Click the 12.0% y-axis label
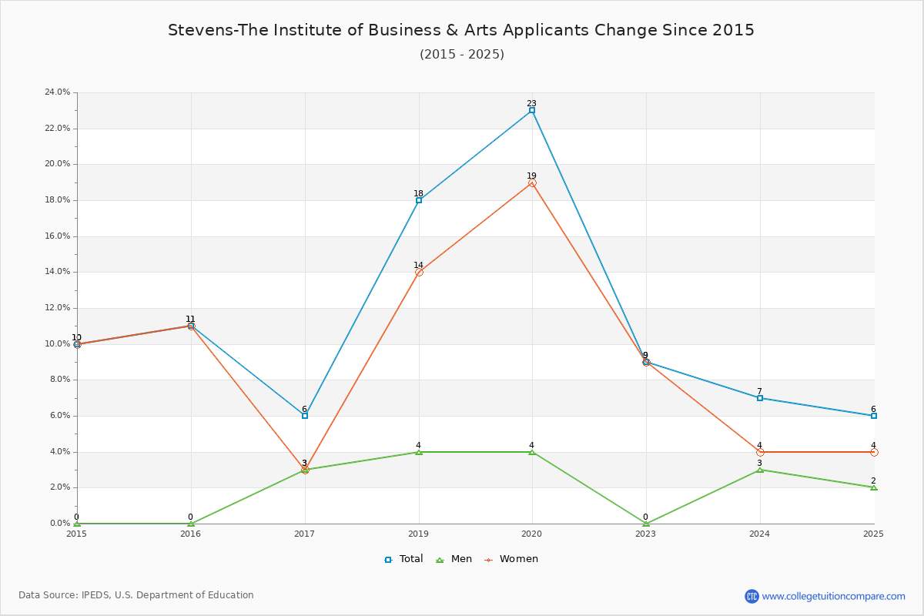This screenshot has width=924, height=616. [x=58, y=308]
